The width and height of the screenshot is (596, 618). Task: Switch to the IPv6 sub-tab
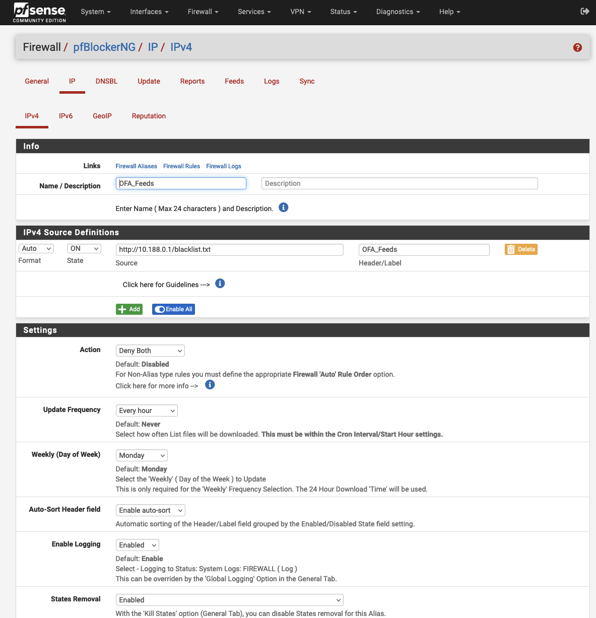tap(66, 116)
